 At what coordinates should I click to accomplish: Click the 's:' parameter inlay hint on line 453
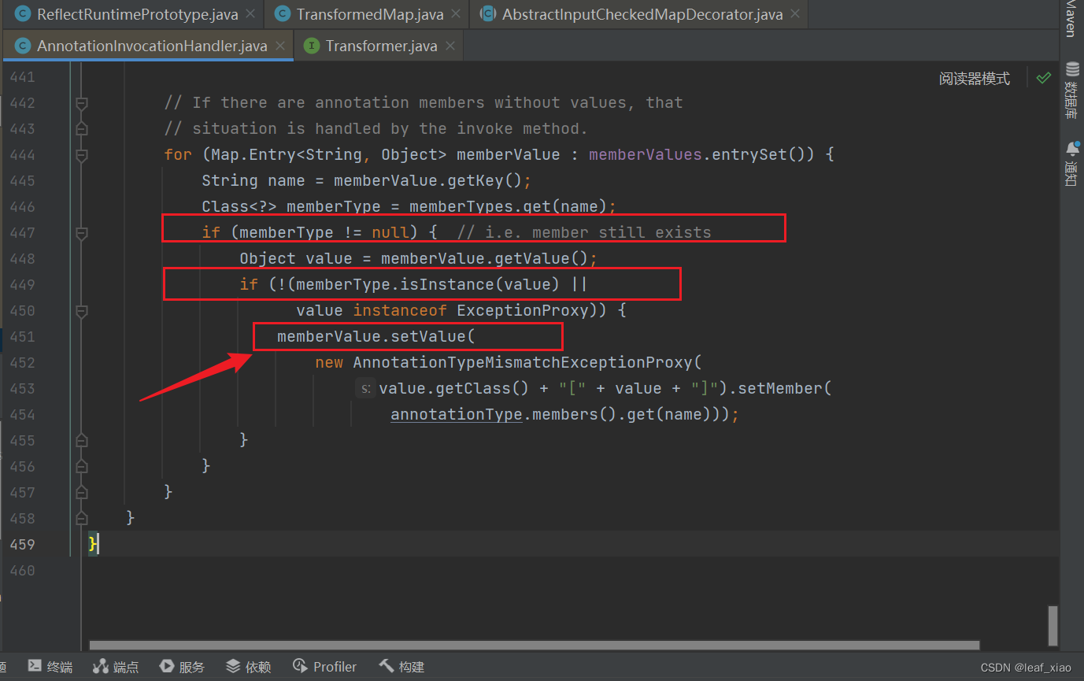pos(366,388)
